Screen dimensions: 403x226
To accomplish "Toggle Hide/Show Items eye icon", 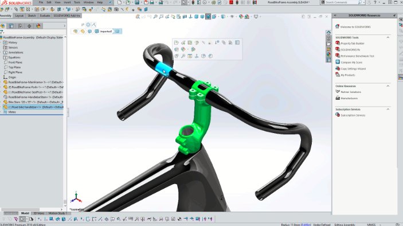I will [x=232, y=17].
